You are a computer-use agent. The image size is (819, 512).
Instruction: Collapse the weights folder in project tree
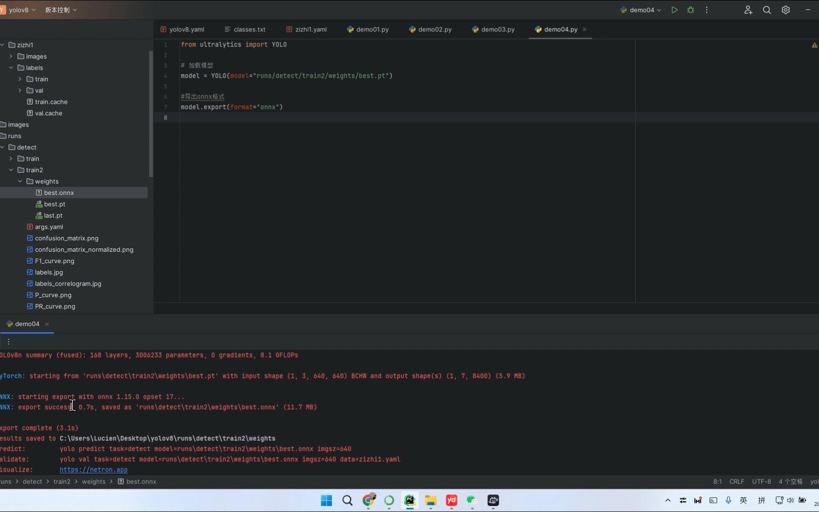pos(20,182)
